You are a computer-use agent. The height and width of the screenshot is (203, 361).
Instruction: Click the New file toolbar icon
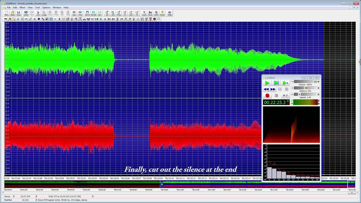pos(6,13)
